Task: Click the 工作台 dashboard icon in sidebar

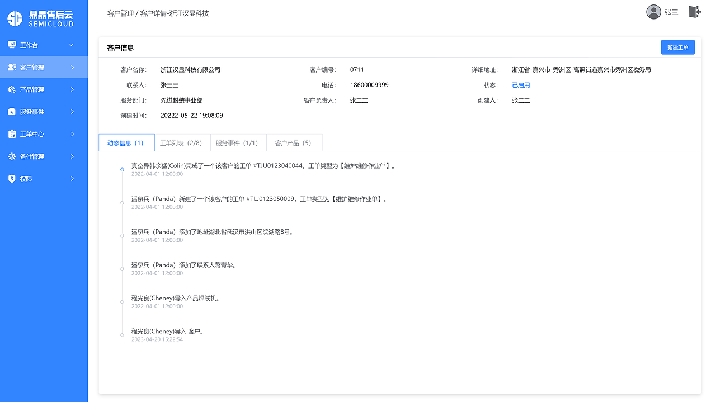Action: pos(11,44)
